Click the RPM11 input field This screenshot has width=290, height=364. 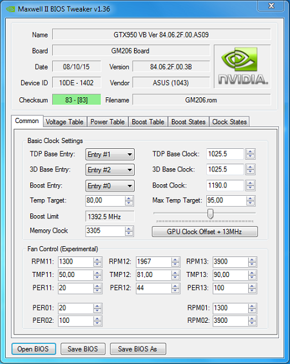[x=76, y=262]
